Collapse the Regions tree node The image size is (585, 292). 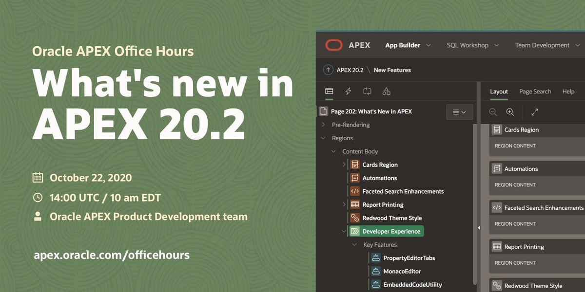(x=323, y=138)
